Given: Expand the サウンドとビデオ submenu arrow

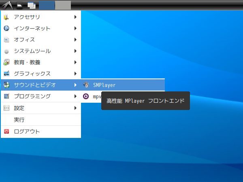Looking at the screenshot, I should [x=75, y=85].
